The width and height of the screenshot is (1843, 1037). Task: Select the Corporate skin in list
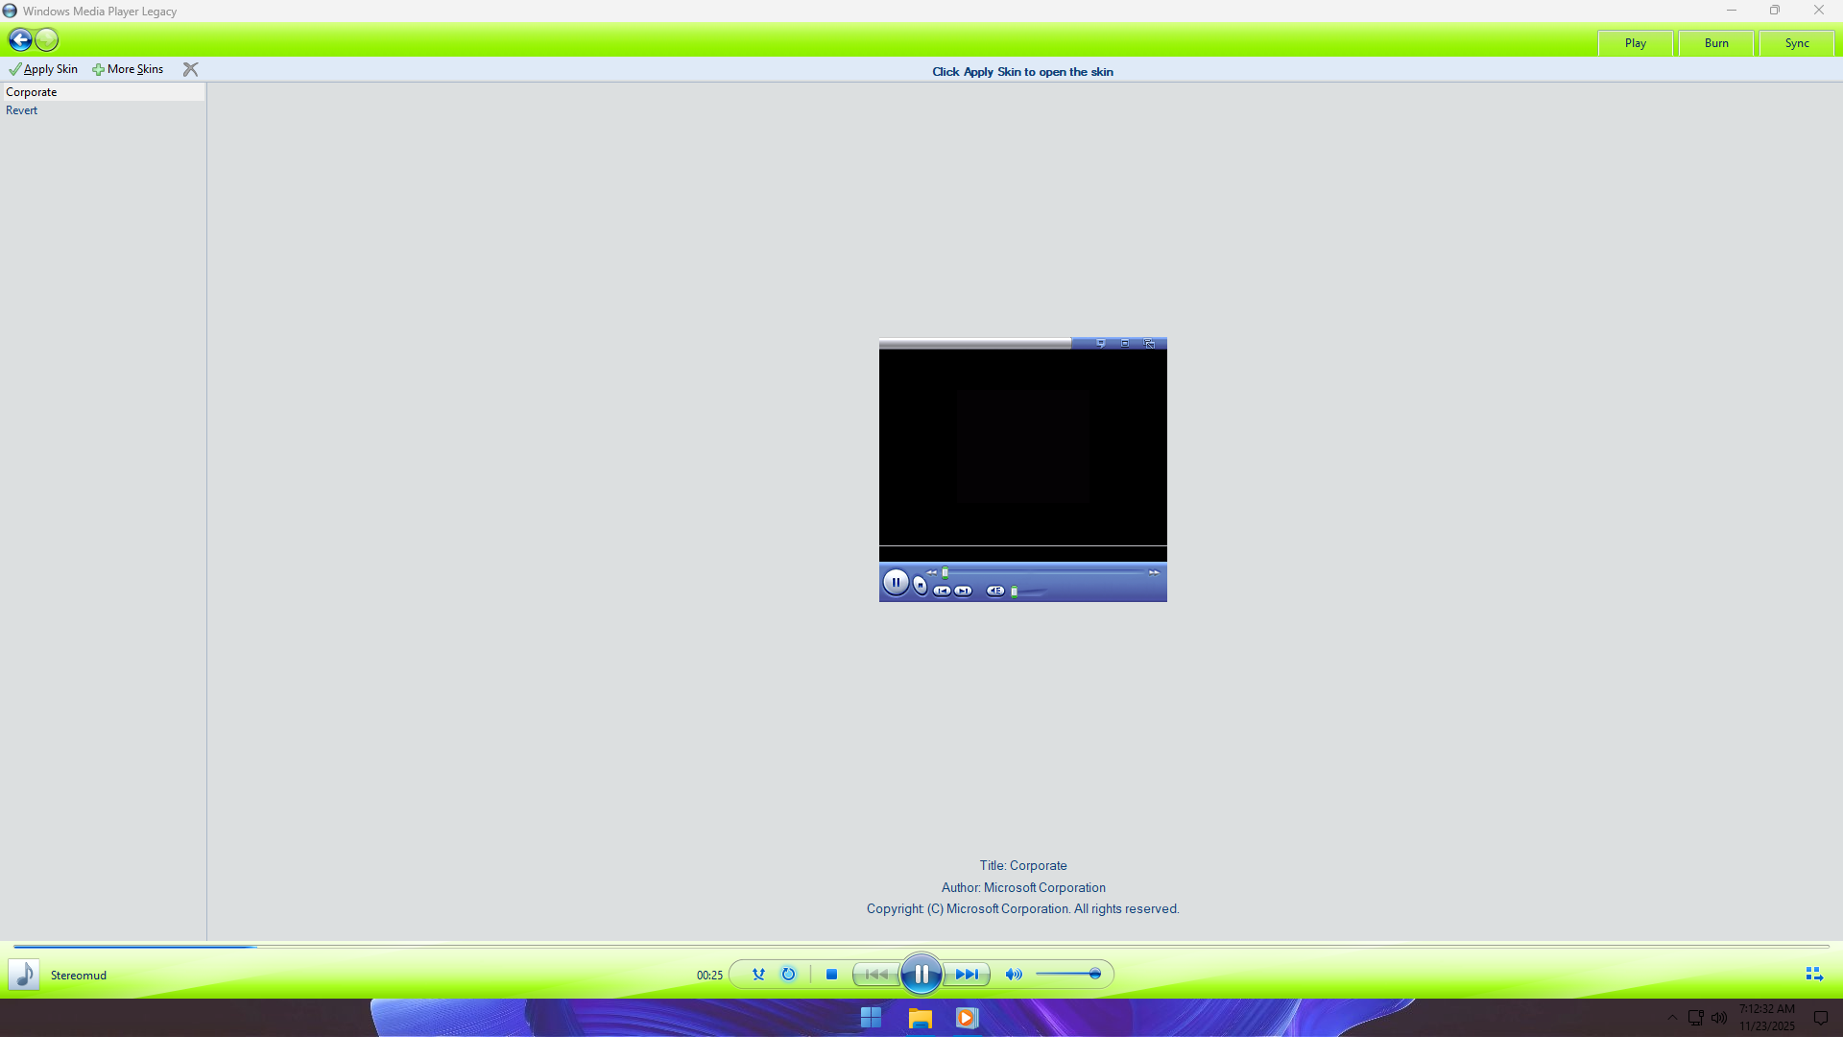click(x=32, y=92)
